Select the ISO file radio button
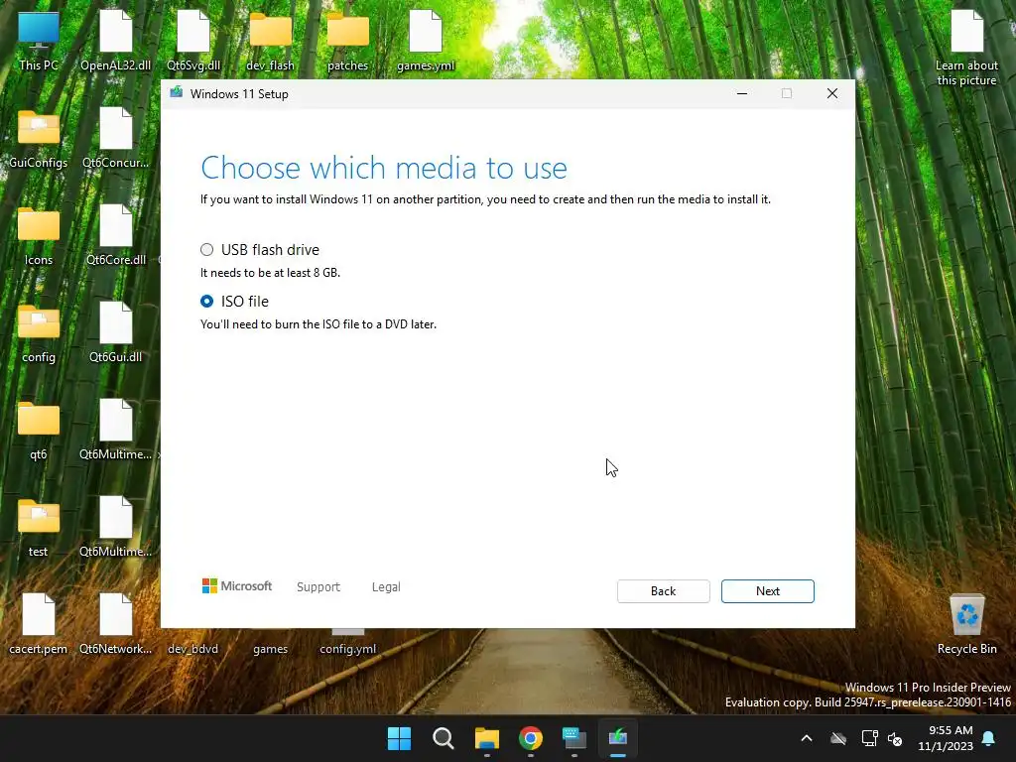The height and width of the screenshot is (762, 1016). 206,302
